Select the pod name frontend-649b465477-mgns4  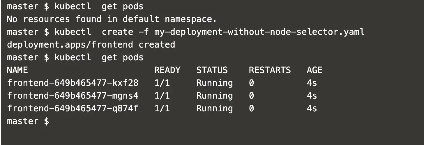point(73,96)
